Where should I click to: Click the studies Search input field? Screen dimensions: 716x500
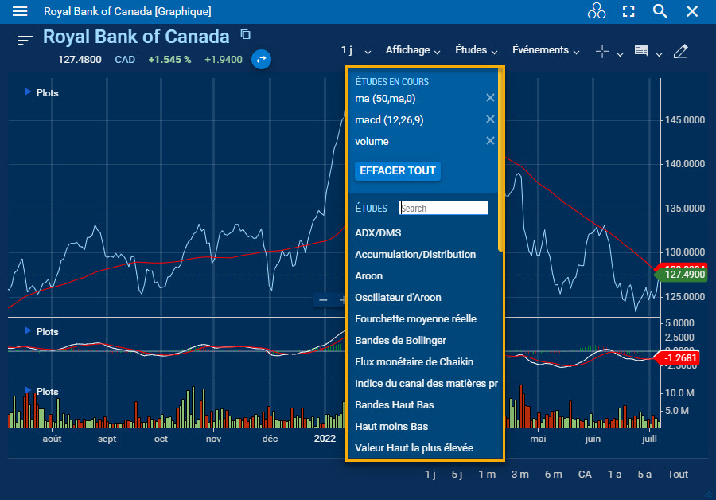click(443, 208)
